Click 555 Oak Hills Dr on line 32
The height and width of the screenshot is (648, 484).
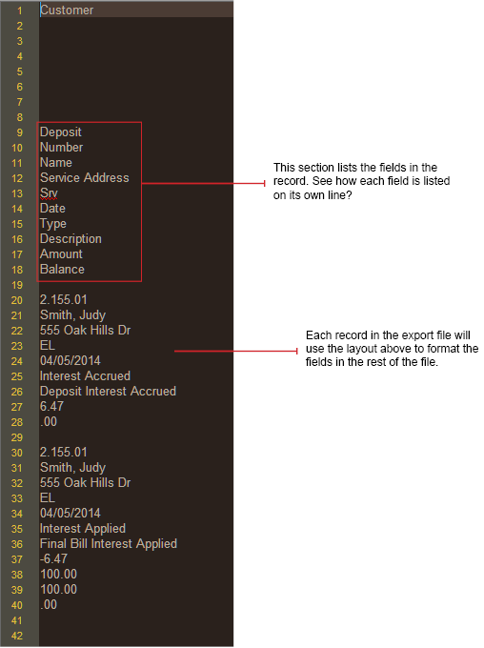[85, 483]
